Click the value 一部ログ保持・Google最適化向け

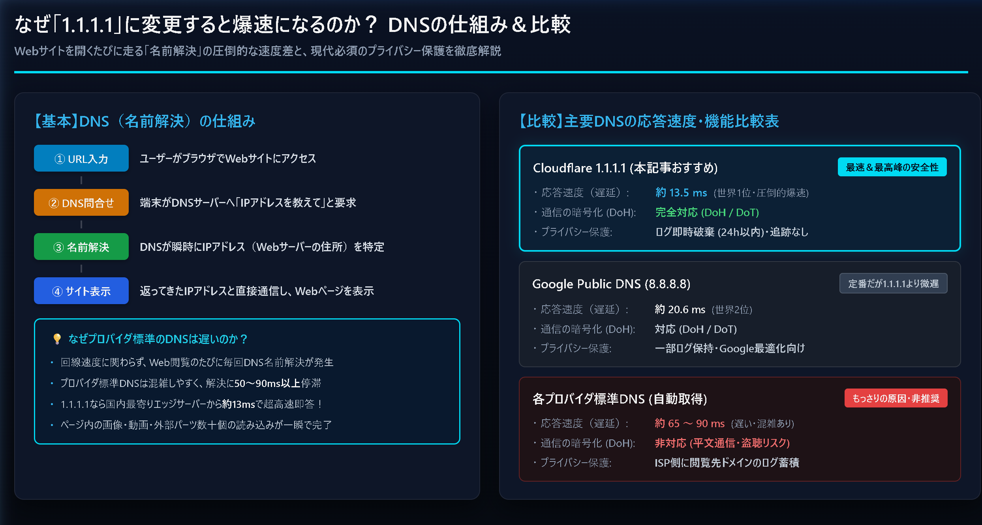(729, 348)
